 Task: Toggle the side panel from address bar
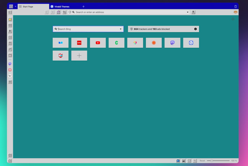tap(10, 12)
